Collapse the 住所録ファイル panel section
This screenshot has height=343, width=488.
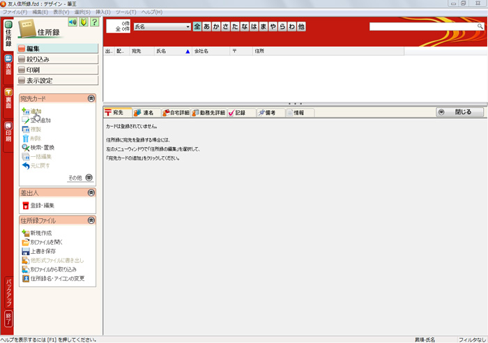[x=91, y=220]
